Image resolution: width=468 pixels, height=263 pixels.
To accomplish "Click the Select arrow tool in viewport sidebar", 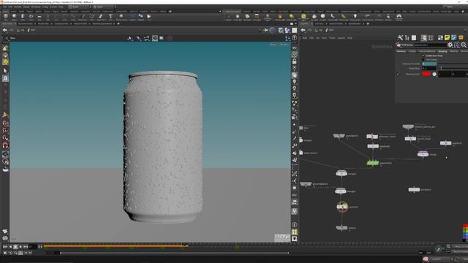I will click(x=5, y=71).
